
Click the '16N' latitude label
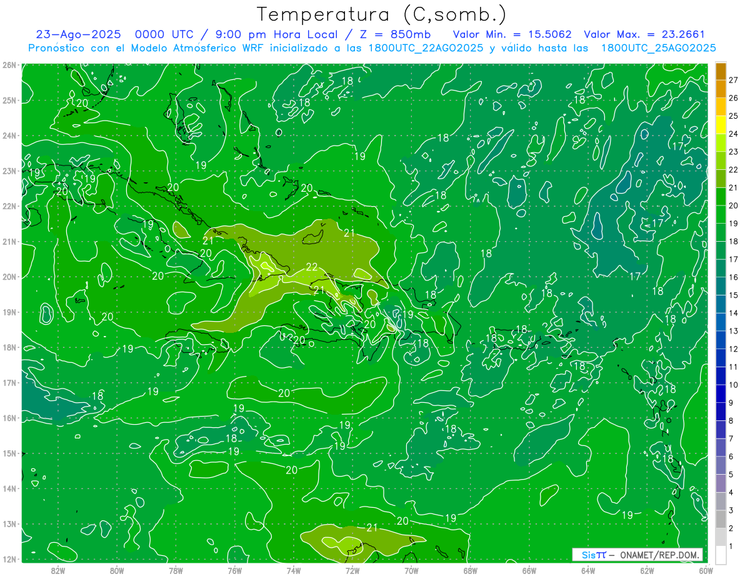[x=9, y=418]
